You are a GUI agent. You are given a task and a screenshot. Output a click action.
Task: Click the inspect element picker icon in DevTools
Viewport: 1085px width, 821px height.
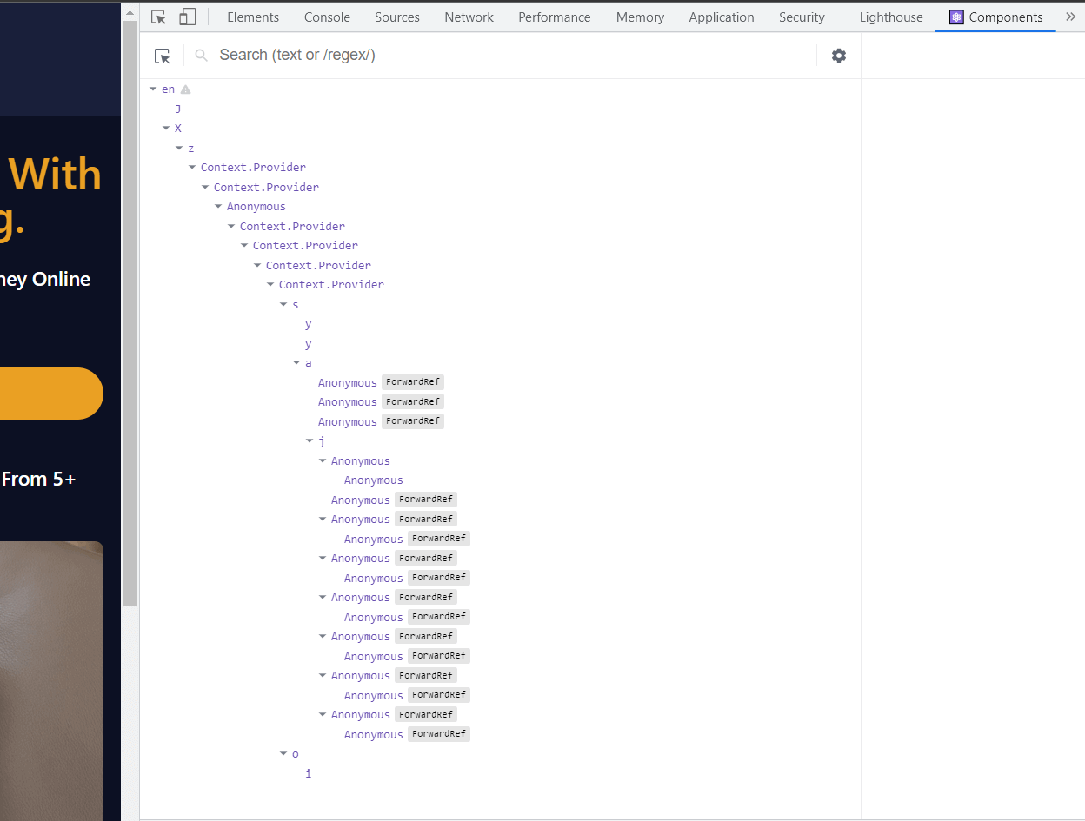[158, 17]
